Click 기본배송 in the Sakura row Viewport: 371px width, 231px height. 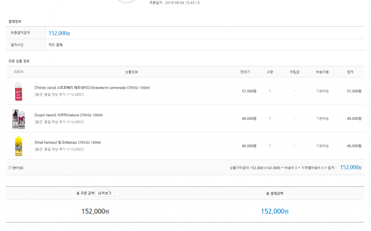click(322, 118)
